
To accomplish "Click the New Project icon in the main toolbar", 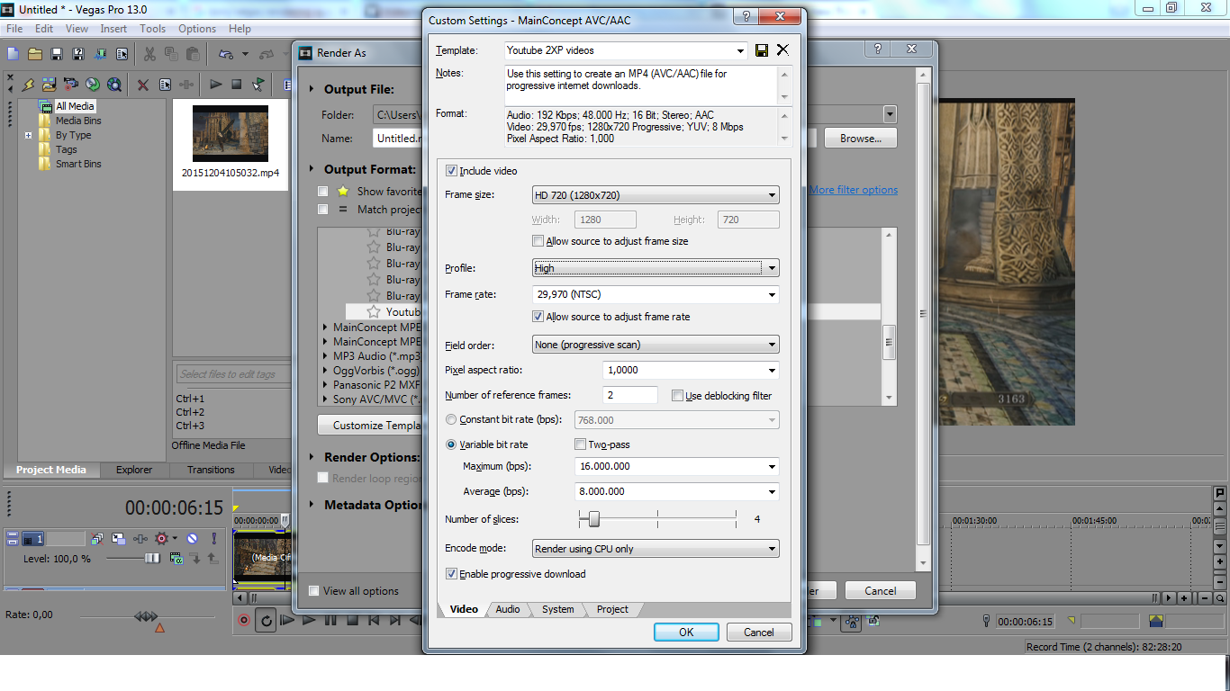I will pyautogui.click(x=13, y=55).
